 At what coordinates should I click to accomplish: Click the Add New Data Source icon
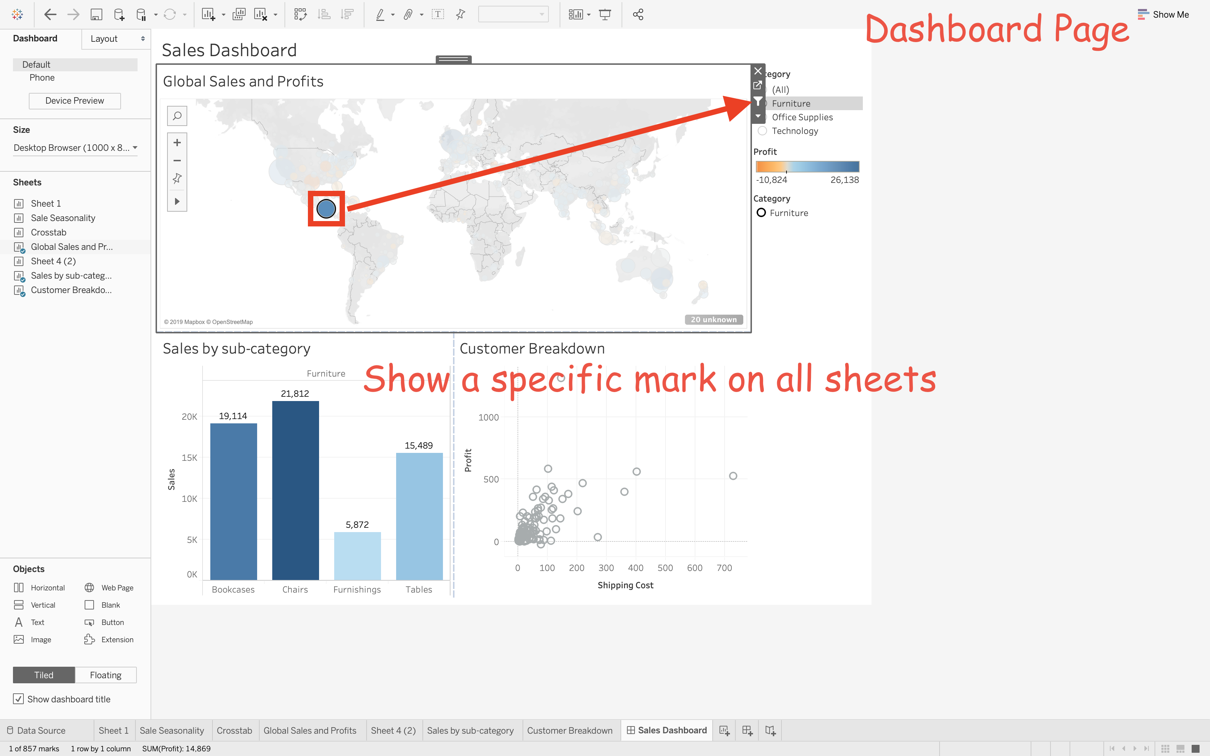[119, 14]
